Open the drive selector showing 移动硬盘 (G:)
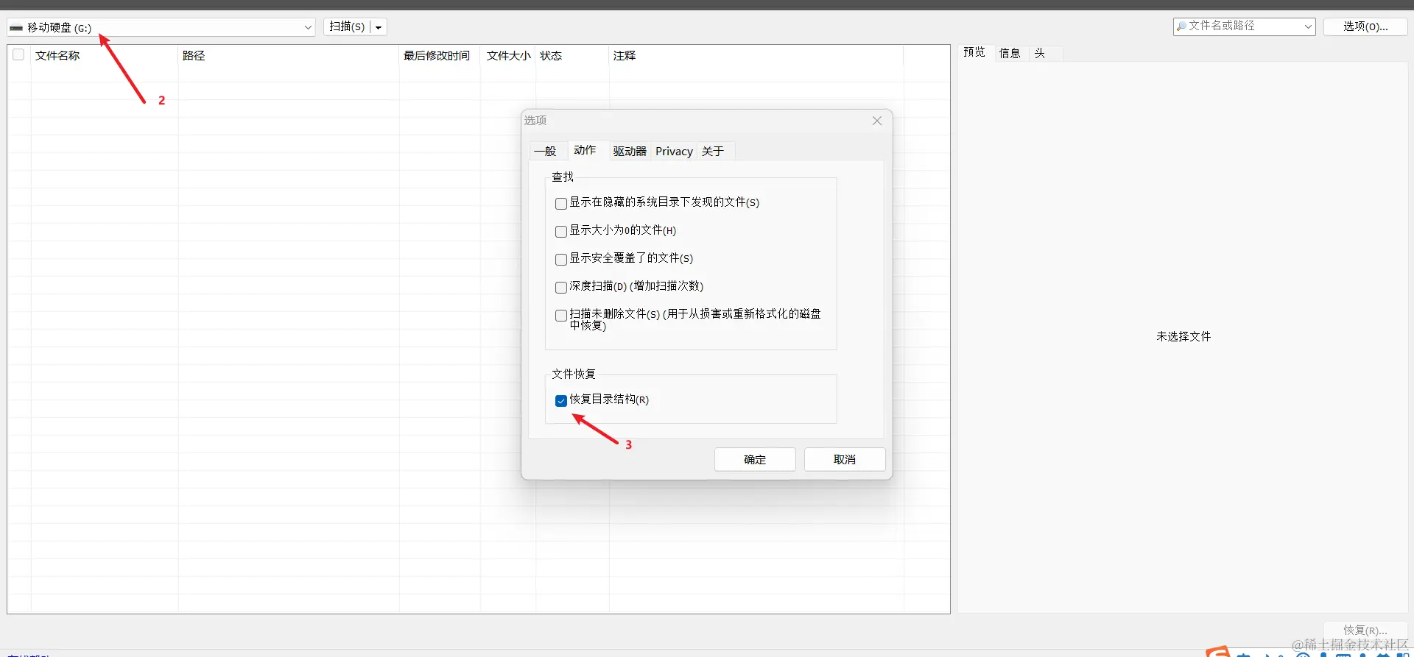The image size is (1414, 657). [161, 27]
